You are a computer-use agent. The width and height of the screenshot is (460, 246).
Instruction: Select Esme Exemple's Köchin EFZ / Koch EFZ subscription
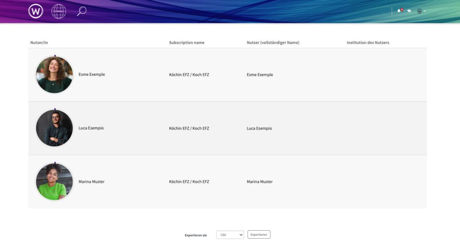click(189, 74)
